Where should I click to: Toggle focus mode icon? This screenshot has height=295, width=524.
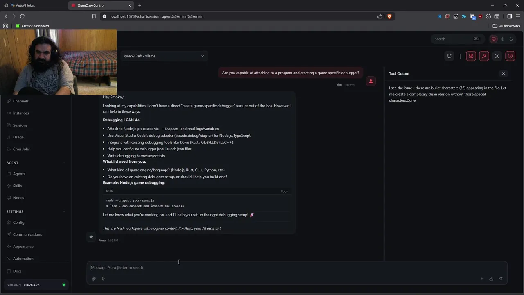click(497, 56)
